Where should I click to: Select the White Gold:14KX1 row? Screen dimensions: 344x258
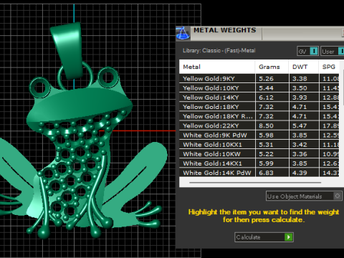[259, 163]
